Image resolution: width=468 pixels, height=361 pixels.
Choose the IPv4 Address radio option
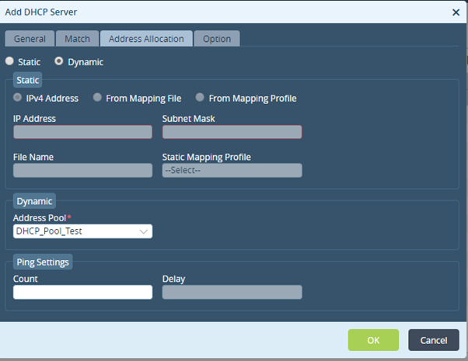point(18,98)
